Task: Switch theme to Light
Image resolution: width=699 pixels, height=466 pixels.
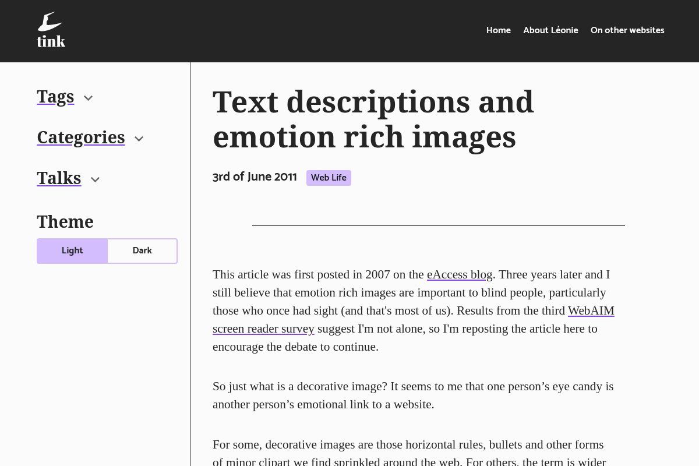Action: click(x=72, y=250)
